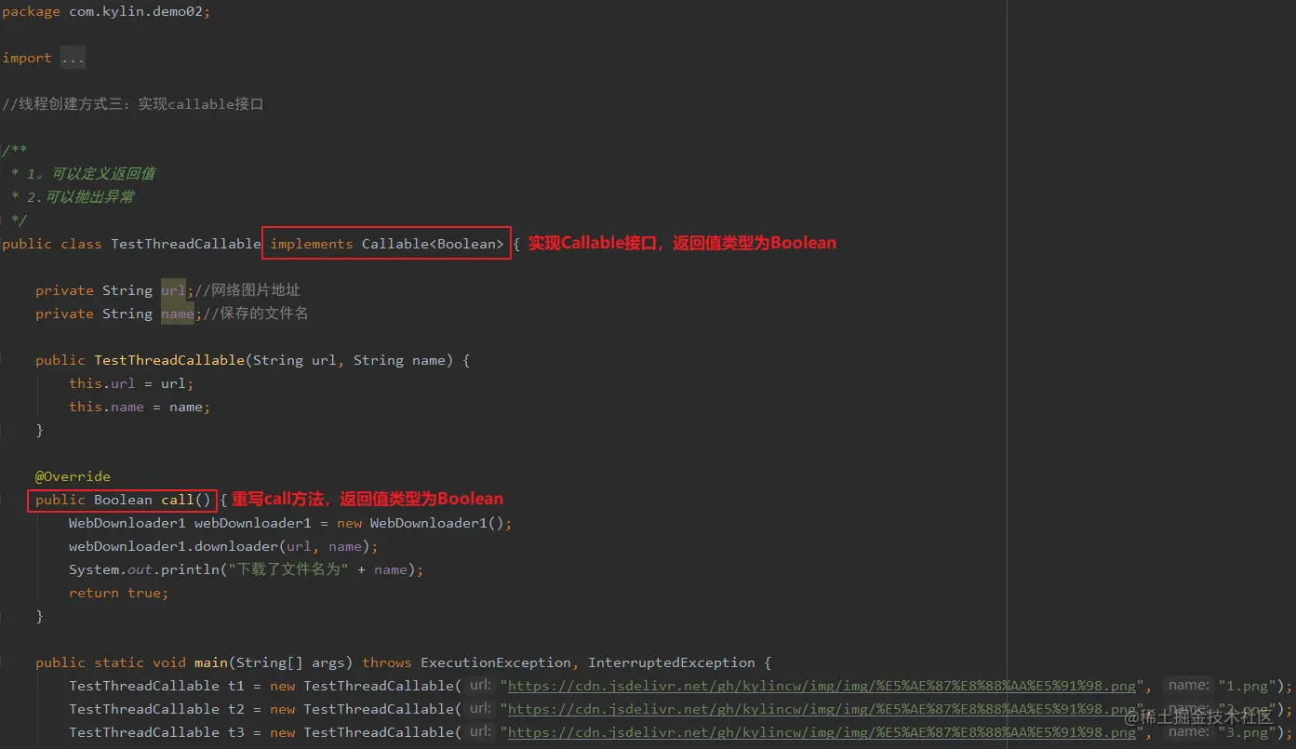Open the jsdelivr URL on the t2 line

(822, 709)
